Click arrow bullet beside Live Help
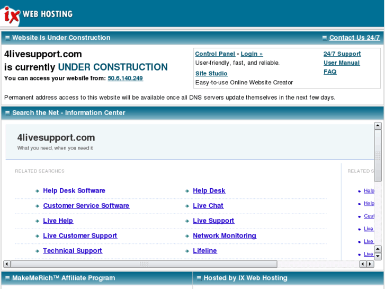Image resolution: width=385 pixels, height=289 pixels. tap(37, 221)
